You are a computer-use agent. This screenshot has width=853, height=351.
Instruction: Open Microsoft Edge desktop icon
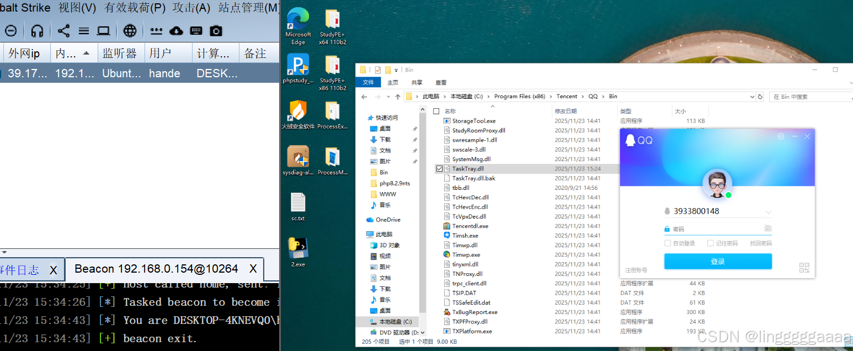[298, 27]
